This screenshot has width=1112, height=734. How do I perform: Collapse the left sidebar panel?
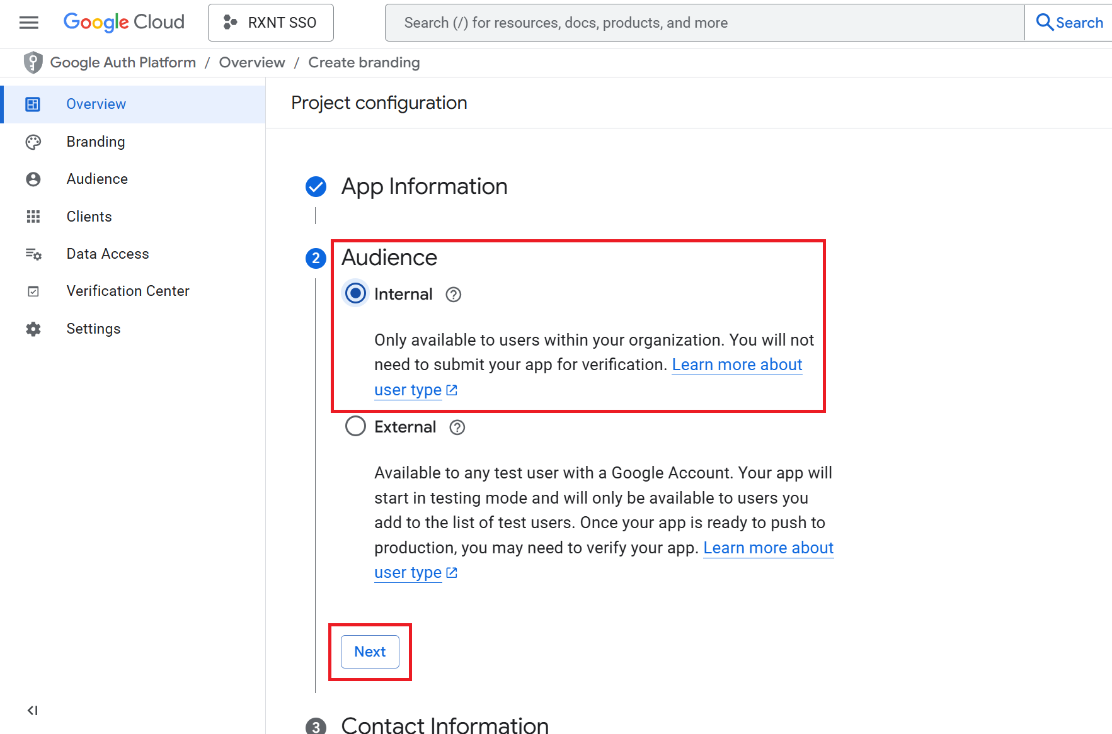(33, 711)
